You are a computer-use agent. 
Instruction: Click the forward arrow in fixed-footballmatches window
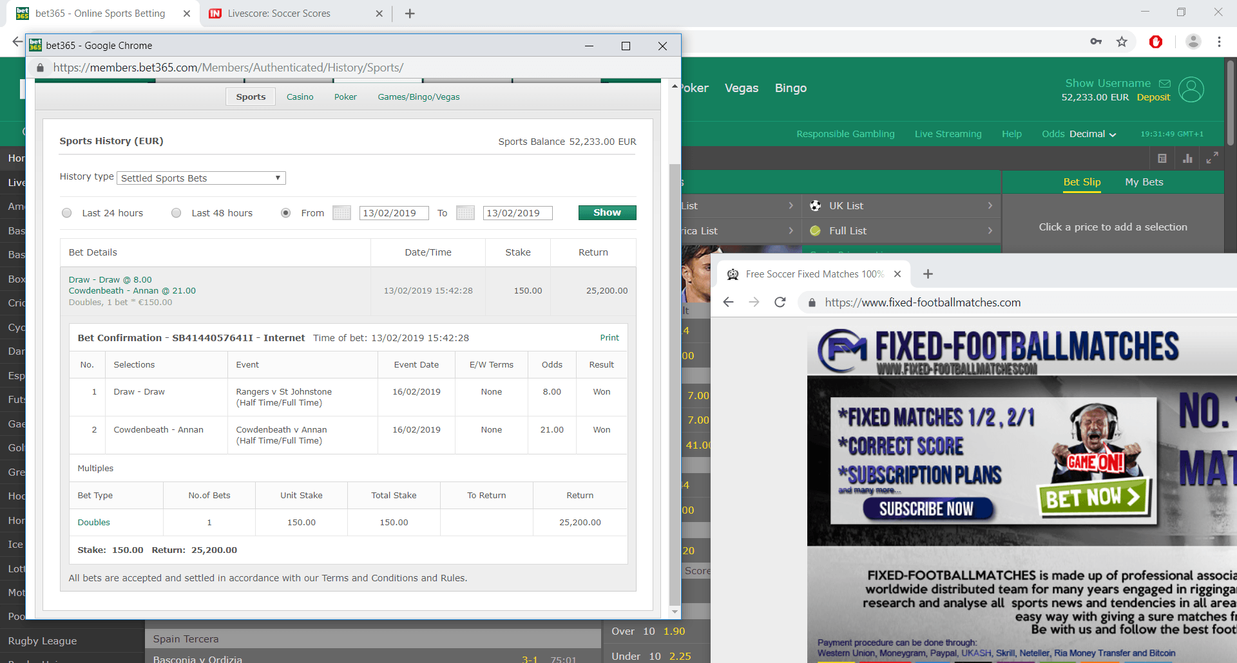754,302
